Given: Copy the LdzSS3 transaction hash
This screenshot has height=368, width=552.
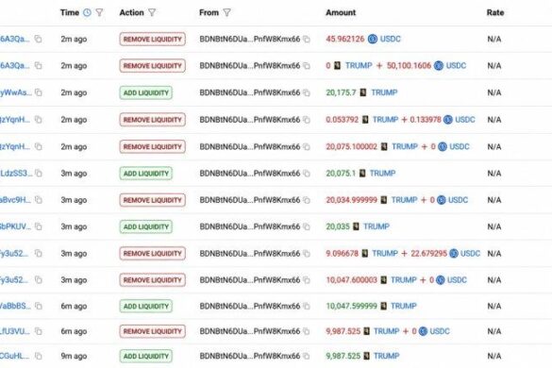Looking at the screenshot, I should click(x=38, y=174).
